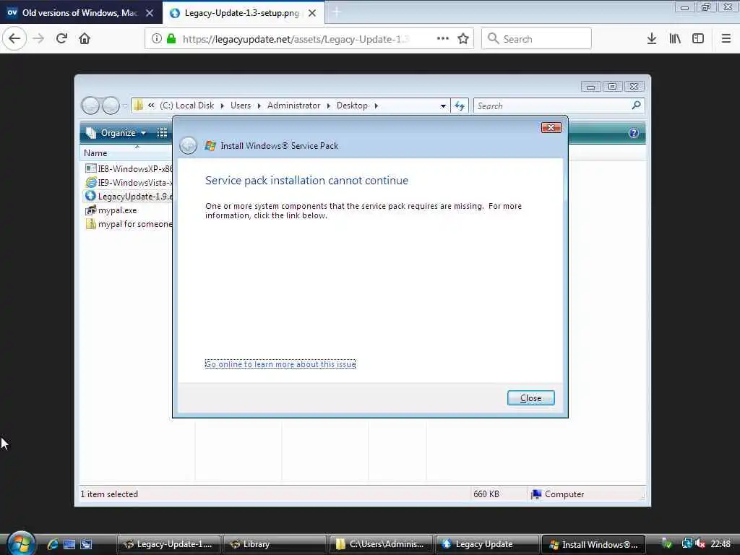Click the green shield tray icon

pyautogui.click(x=667, y=544)
